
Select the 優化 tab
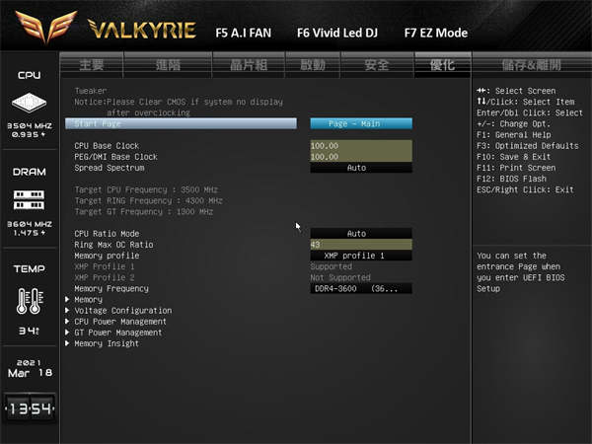[x=442, y=65]
